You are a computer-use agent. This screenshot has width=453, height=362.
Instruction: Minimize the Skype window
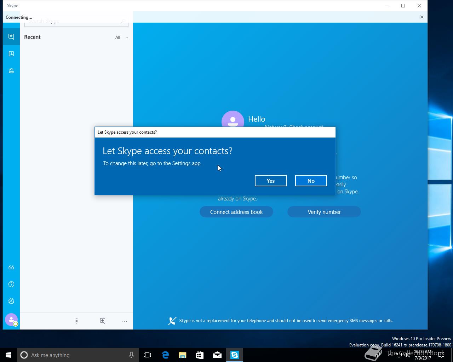387,6
